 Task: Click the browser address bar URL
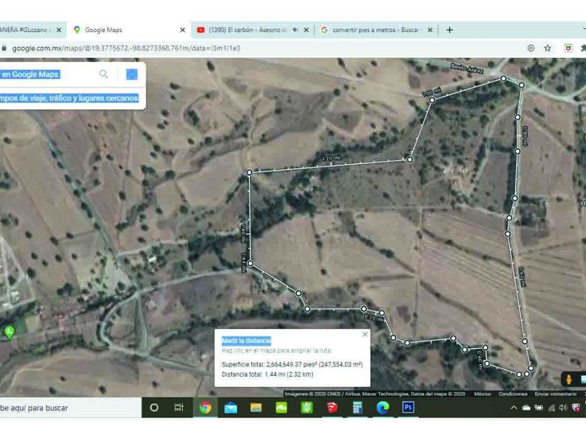[126, 48]
